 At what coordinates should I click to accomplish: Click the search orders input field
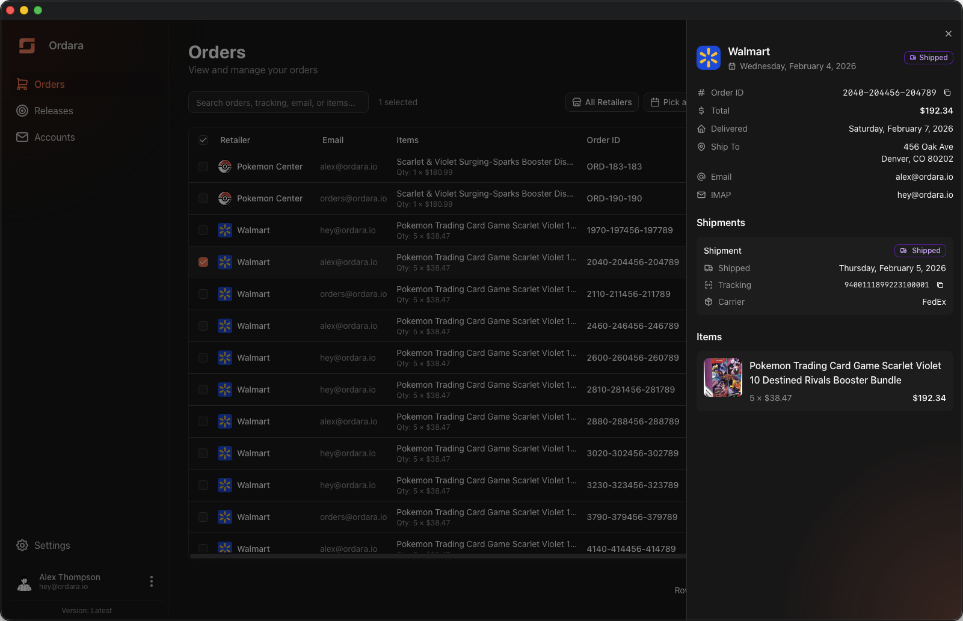(278, 103)
